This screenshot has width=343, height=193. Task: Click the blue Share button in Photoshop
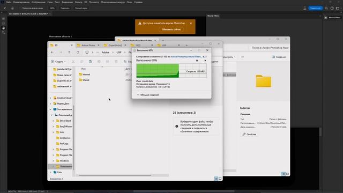(x=315, y=8)
